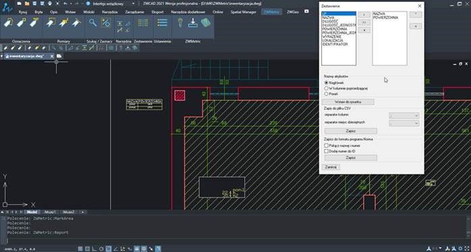Click the microphone-shaped icon in the ZWMetric group
This screenshot has height=252, width=471.
coord(180,23)
